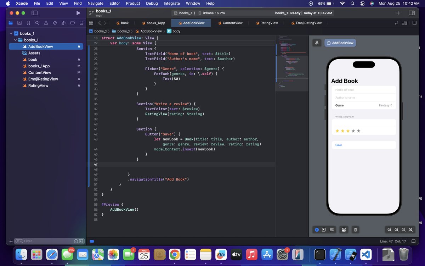Open canvas device settings toggles
The width and height of the screenshot is (425, 266).
tap(344, 230)
